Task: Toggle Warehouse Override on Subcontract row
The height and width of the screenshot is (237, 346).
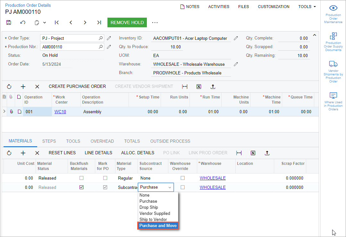Action: (182, 187)
